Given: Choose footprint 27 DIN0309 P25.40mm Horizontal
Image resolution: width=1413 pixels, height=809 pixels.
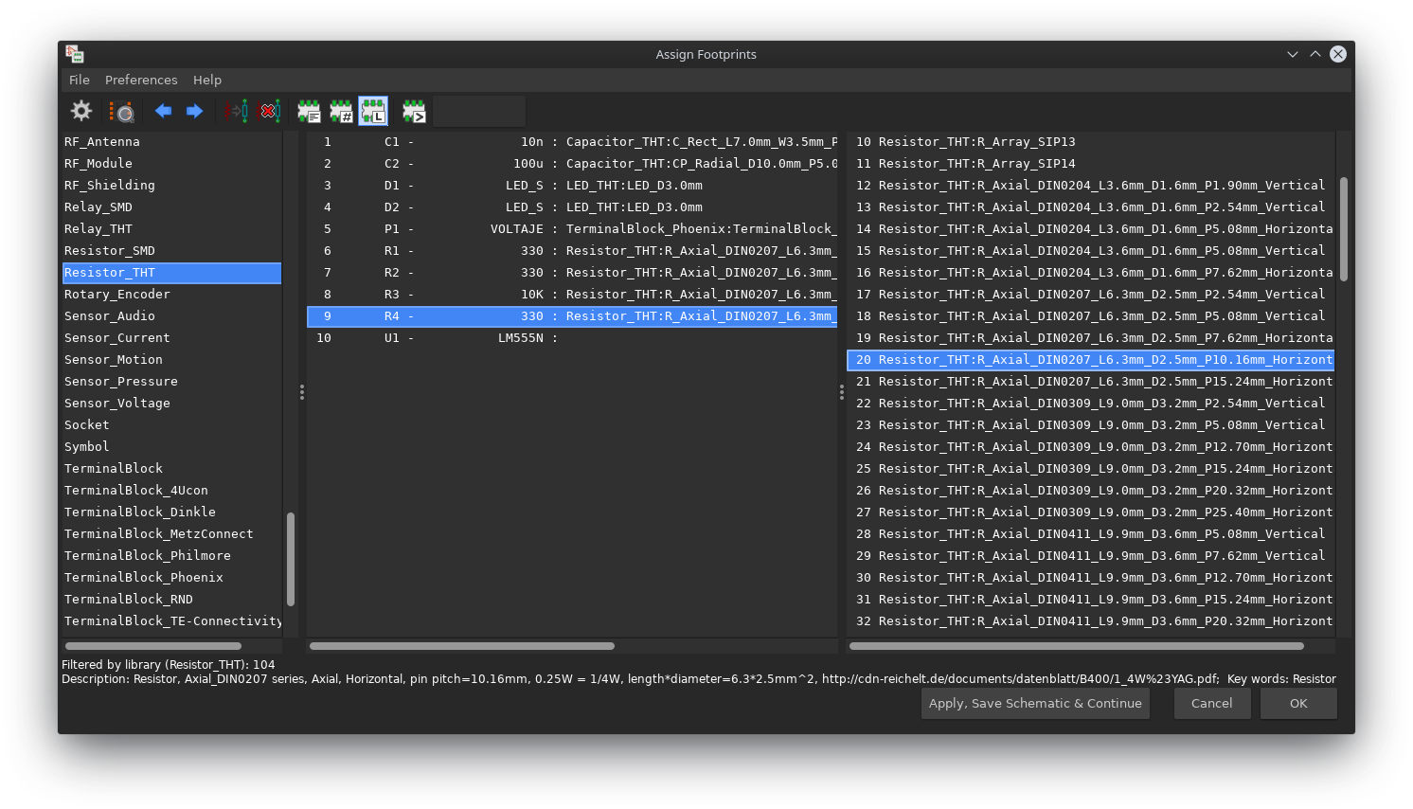Looking at the screenshot, I should 1090,512.
